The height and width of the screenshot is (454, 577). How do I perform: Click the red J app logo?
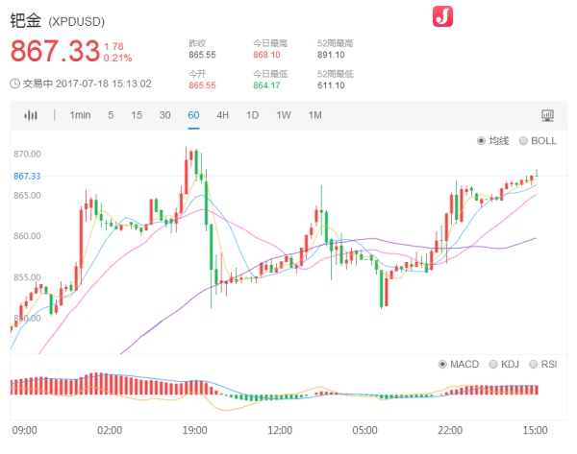pos(442,16)
